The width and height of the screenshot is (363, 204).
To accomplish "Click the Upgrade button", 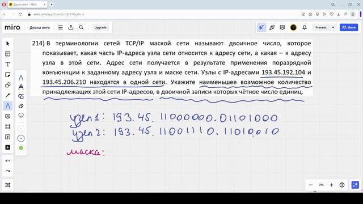I will 100,28.
